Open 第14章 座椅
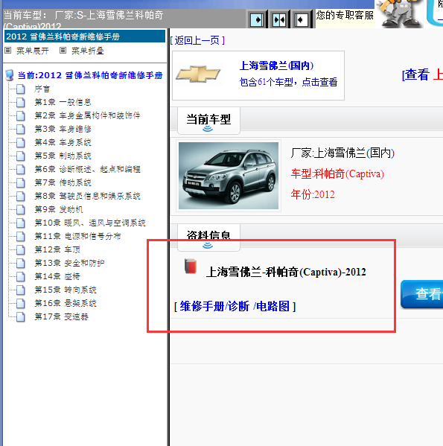This screenshot has height=446, width=443. tap(57, 276)
